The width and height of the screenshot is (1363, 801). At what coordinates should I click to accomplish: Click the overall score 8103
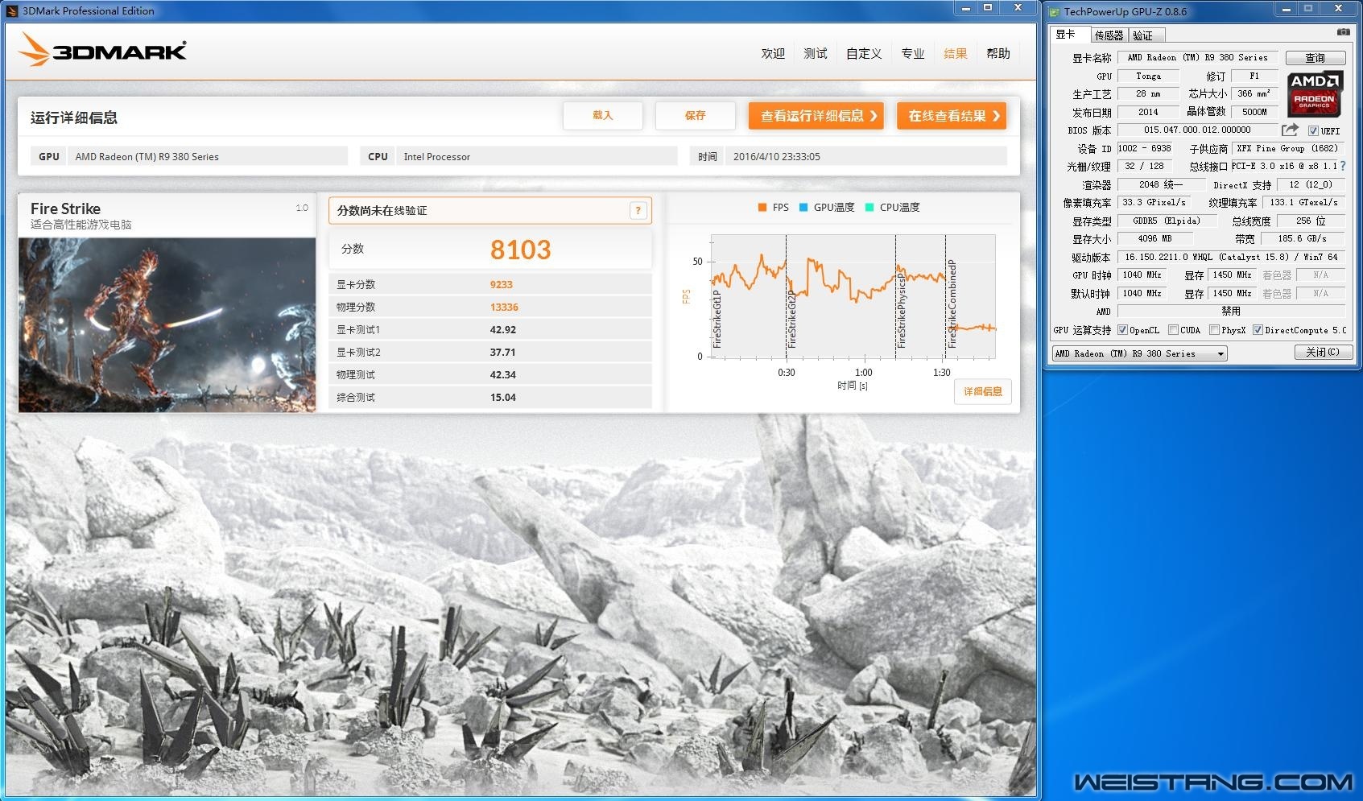coord(520,250)
